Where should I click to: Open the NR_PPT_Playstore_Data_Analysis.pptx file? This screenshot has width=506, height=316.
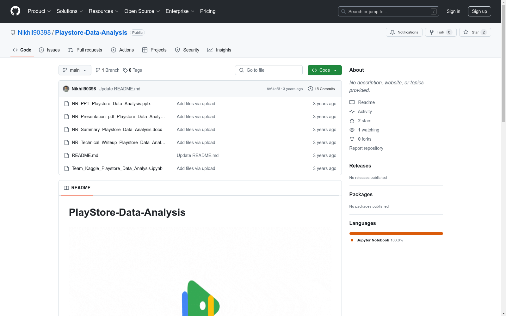111,104
